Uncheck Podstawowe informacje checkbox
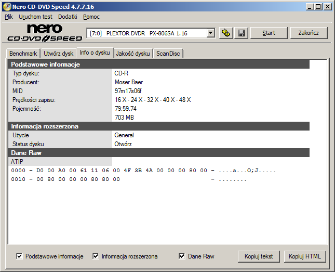 tap(19, 256)
